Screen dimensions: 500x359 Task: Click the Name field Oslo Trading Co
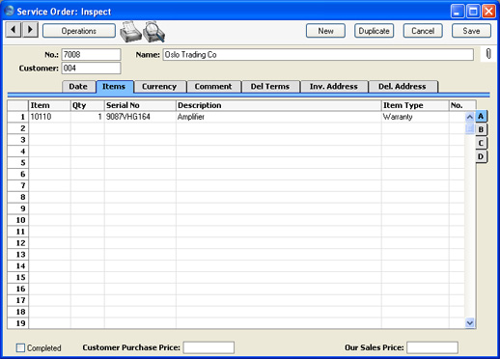pyautogui.click(x=318, y=54)
